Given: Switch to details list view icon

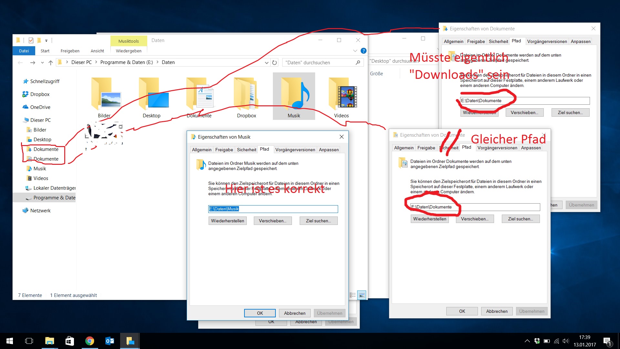Looking at the screenshot, I should point(353,295).
